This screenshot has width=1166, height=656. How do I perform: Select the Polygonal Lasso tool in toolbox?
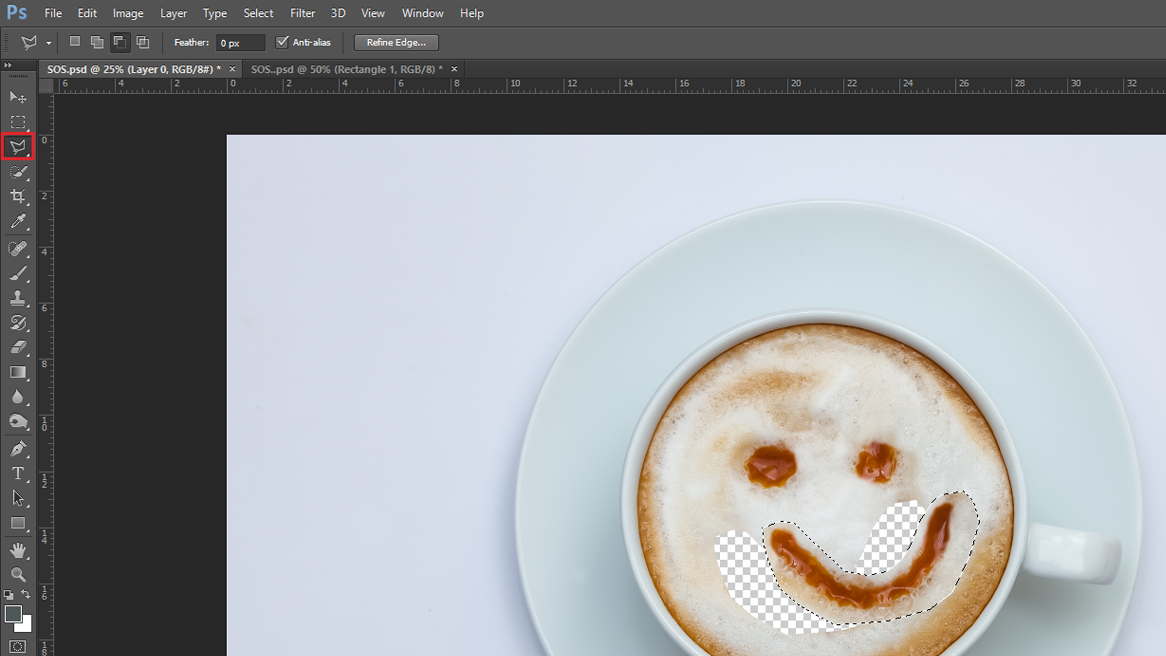18,146
